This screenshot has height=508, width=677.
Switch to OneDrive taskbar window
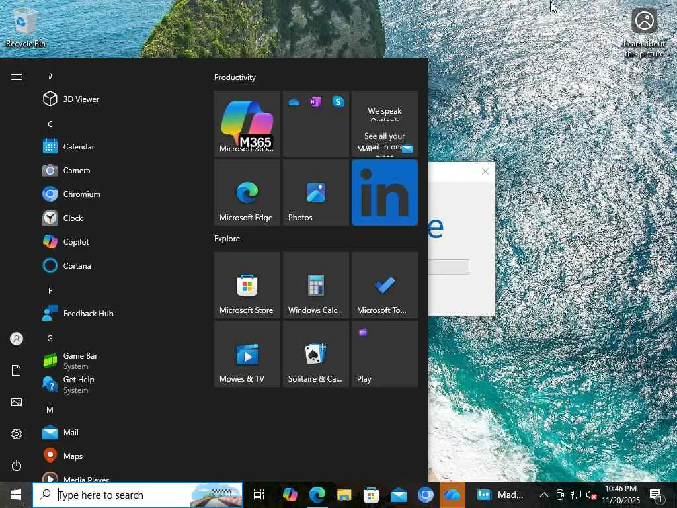coord(452,495)
